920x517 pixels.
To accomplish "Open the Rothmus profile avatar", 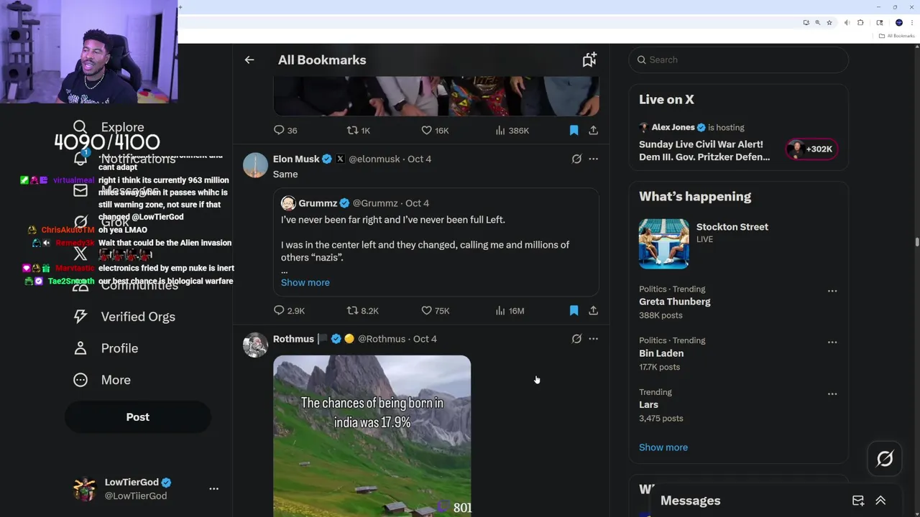I will pos(255,345).
